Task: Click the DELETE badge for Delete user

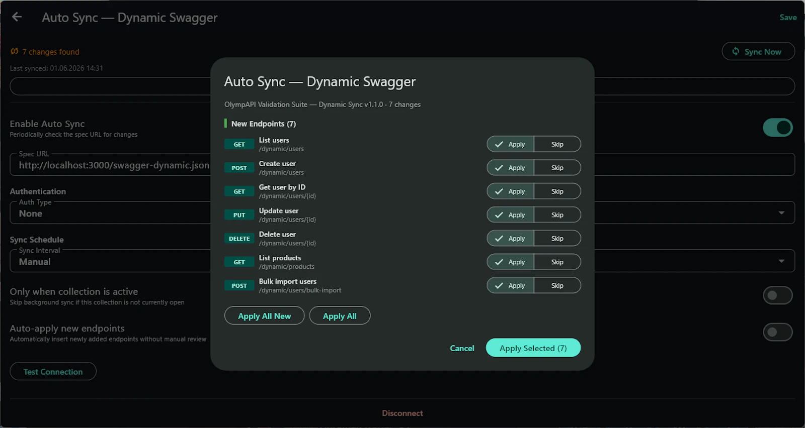Action: click(x=239, y=239)
